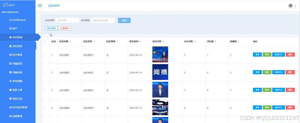The image size is (300, 123).
Task: Sort by 动态封面 column arrows
Action: point(163,42)
